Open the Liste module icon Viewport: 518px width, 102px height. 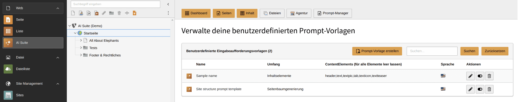[8, 31]
